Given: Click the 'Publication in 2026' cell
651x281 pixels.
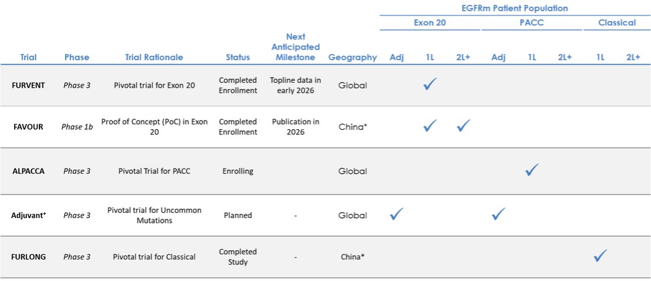Looking at the screenshot, I should [295, 126].
